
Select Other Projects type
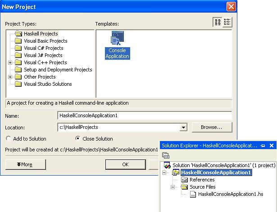pos(40,77)
